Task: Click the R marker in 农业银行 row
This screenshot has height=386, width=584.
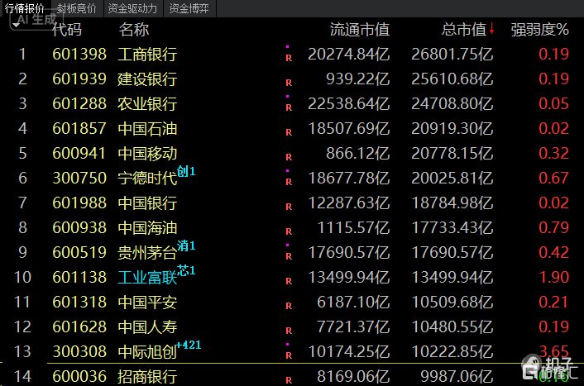Action: click(289, 107)
